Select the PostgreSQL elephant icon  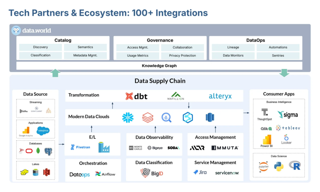(x=48, y=151)
